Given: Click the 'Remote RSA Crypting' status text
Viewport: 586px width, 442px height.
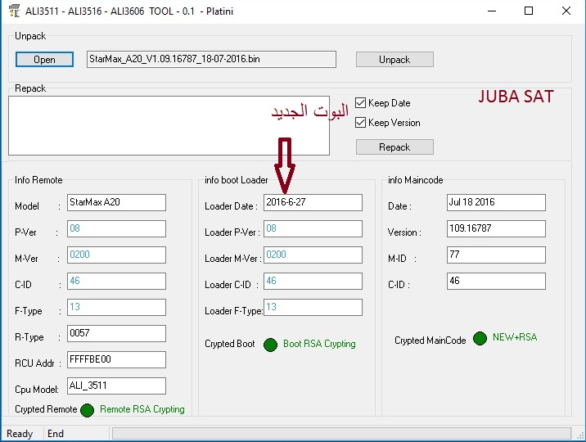Looking at the screenshot, I should (142, 409).
